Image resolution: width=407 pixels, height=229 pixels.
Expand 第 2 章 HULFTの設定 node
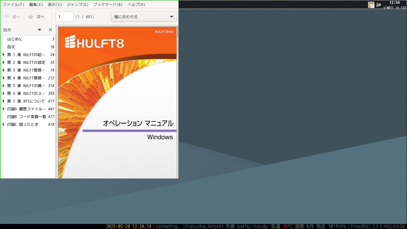pyautogui.click(x=4, y=62)
